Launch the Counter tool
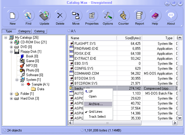The width and height of the screenshot is (185, 135). (x=123, y=16)
